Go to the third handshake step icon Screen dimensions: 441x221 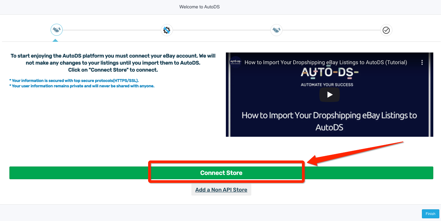pos(276,30)
